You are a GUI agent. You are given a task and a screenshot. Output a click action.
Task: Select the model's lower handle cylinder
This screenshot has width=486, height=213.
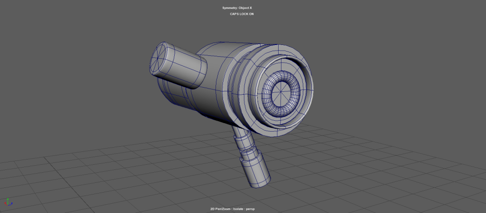coord(255,170)
